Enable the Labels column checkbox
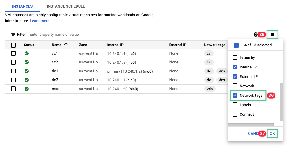This screenshot has height=149, width=287. (235, 105)
